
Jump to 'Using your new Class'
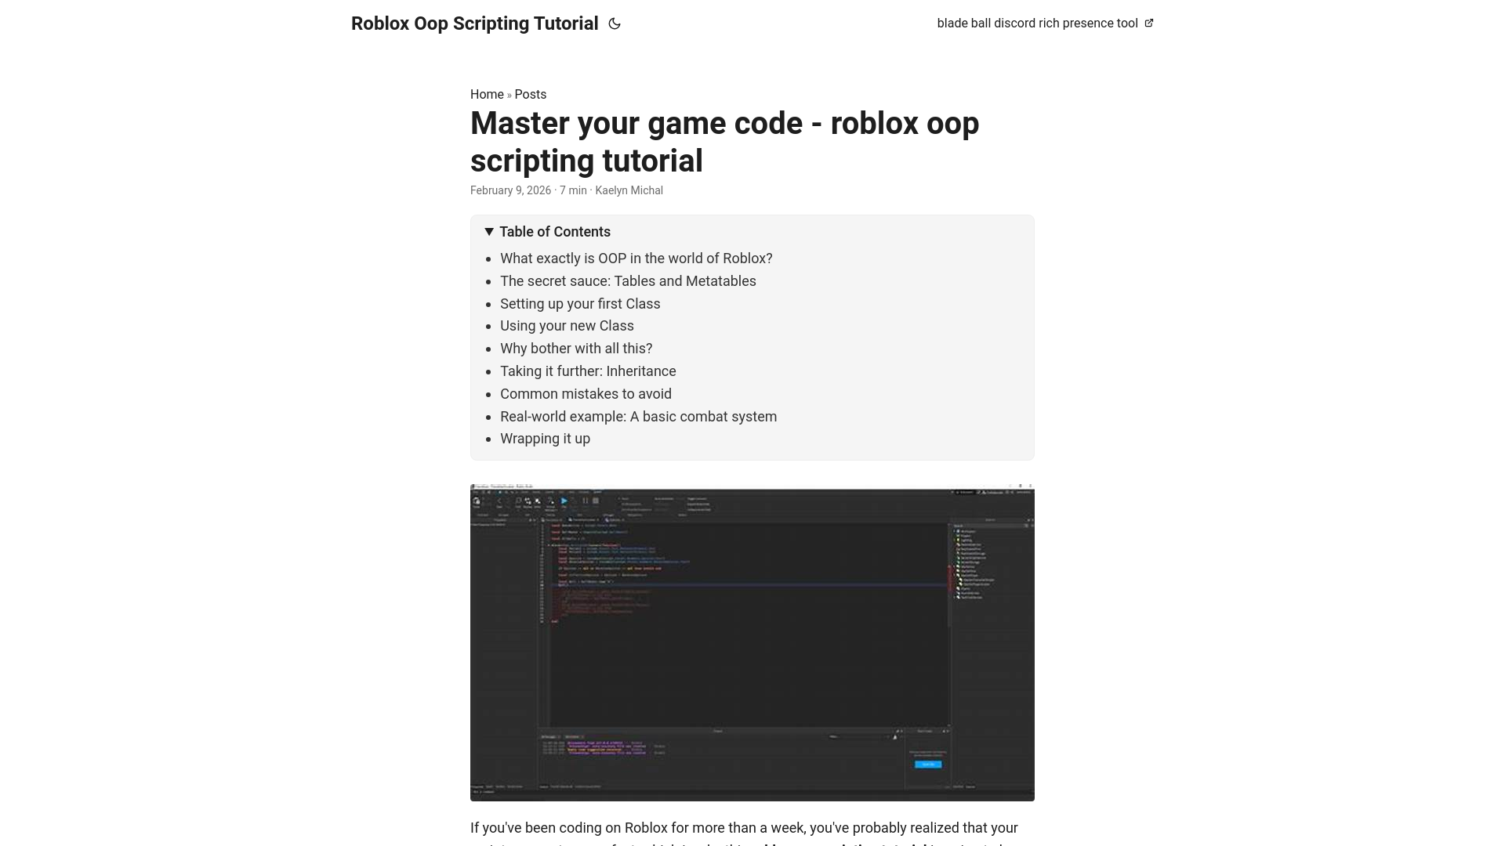(x=567, y=326)
